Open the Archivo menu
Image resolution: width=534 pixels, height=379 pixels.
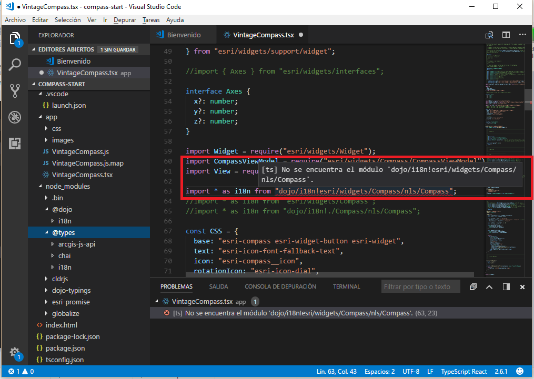tap(15, 20)
